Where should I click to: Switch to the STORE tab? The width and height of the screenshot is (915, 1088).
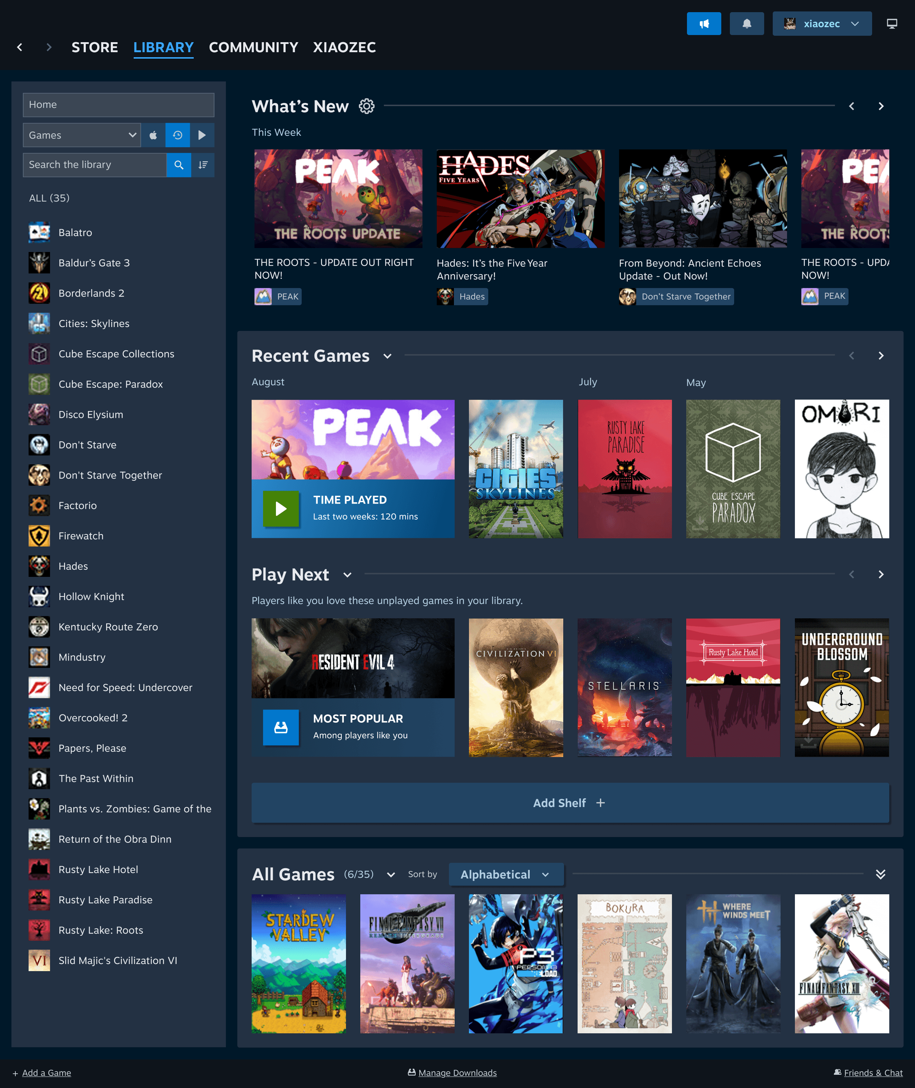(x=94, y=47)
